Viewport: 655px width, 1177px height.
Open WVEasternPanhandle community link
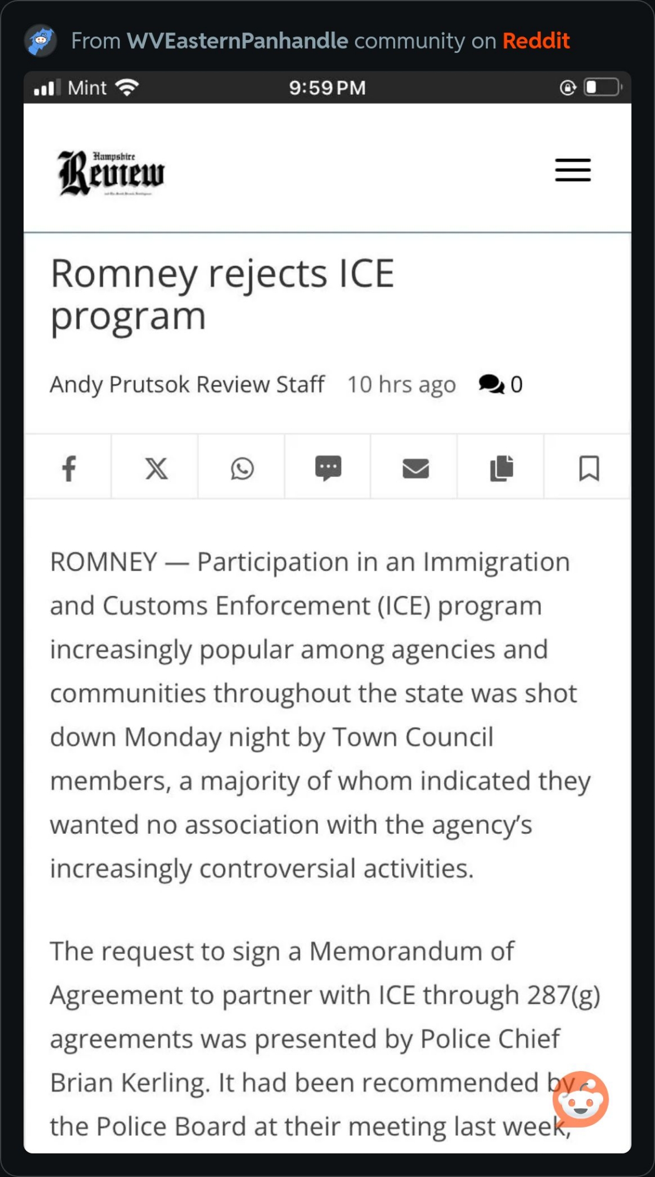coord(238,41)
